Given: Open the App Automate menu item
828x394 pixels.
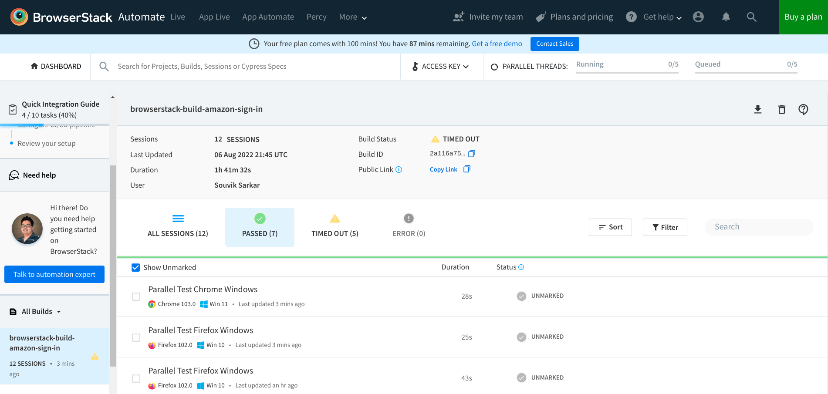Looking at the screenshot, I should coord(268,17).
